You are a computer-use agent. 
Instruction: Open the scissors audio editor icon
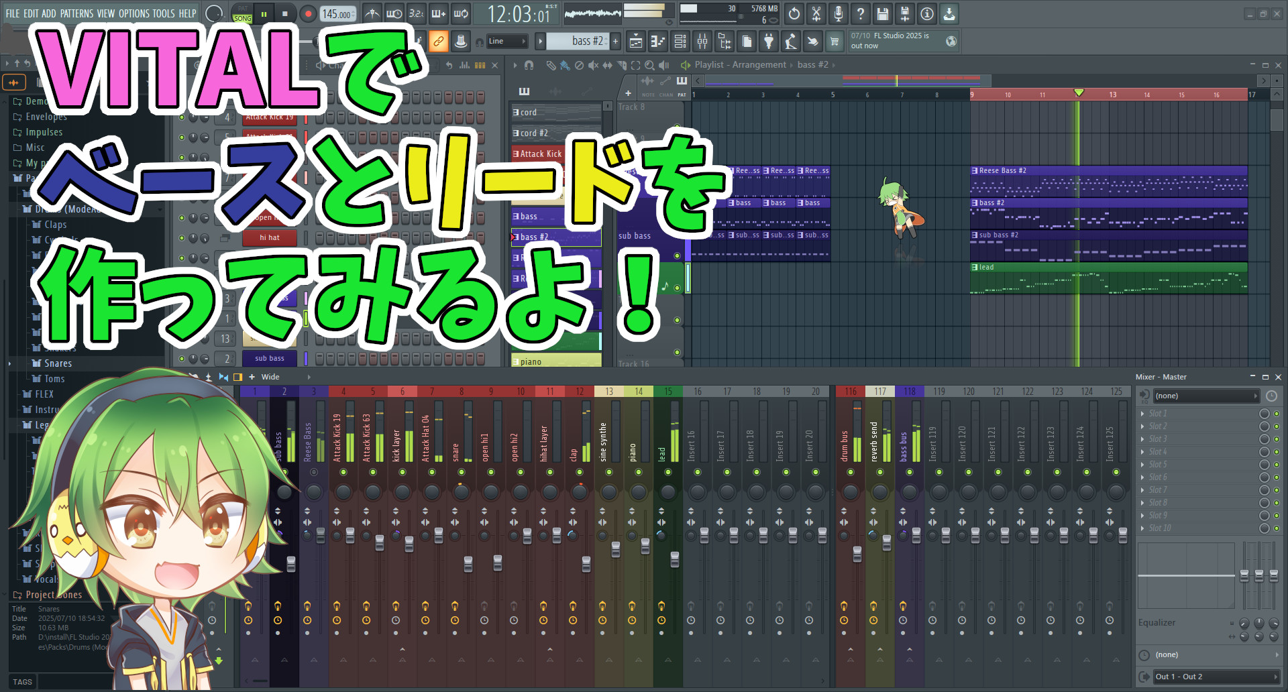[816, 13]
